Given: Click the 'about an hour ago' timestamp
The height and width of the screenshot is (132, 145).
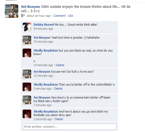Looking at the screenshot, I should tap(39, 16).
